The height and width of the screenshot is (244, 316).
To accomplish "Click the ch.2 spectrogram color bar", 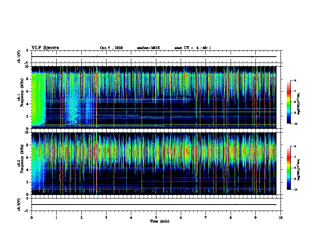I will [x=288, y=168].
